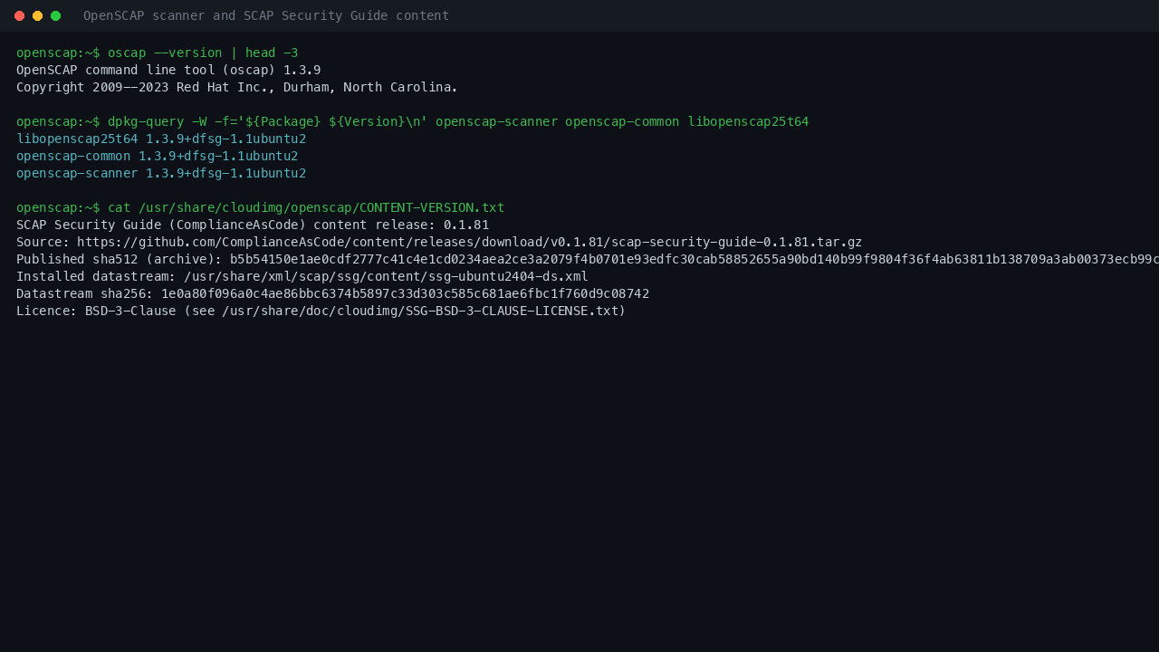Click the 'Published sha512 (archive)' hash line
Viewport: 1159px width, 652px height.
tap(588, 259)
